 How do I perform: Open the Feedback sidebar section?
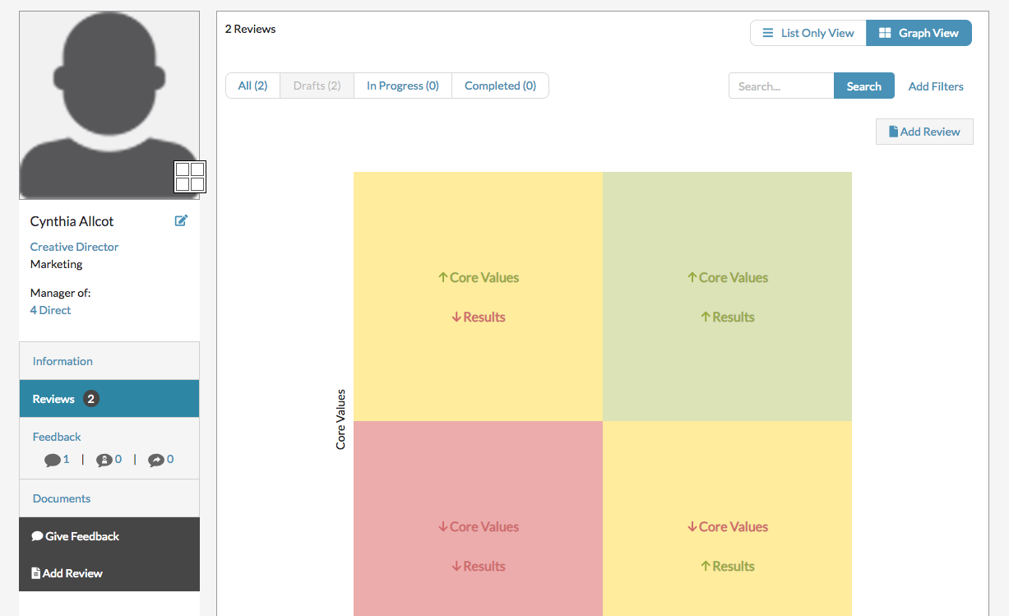pyautogui.click(x=57, y=437)
